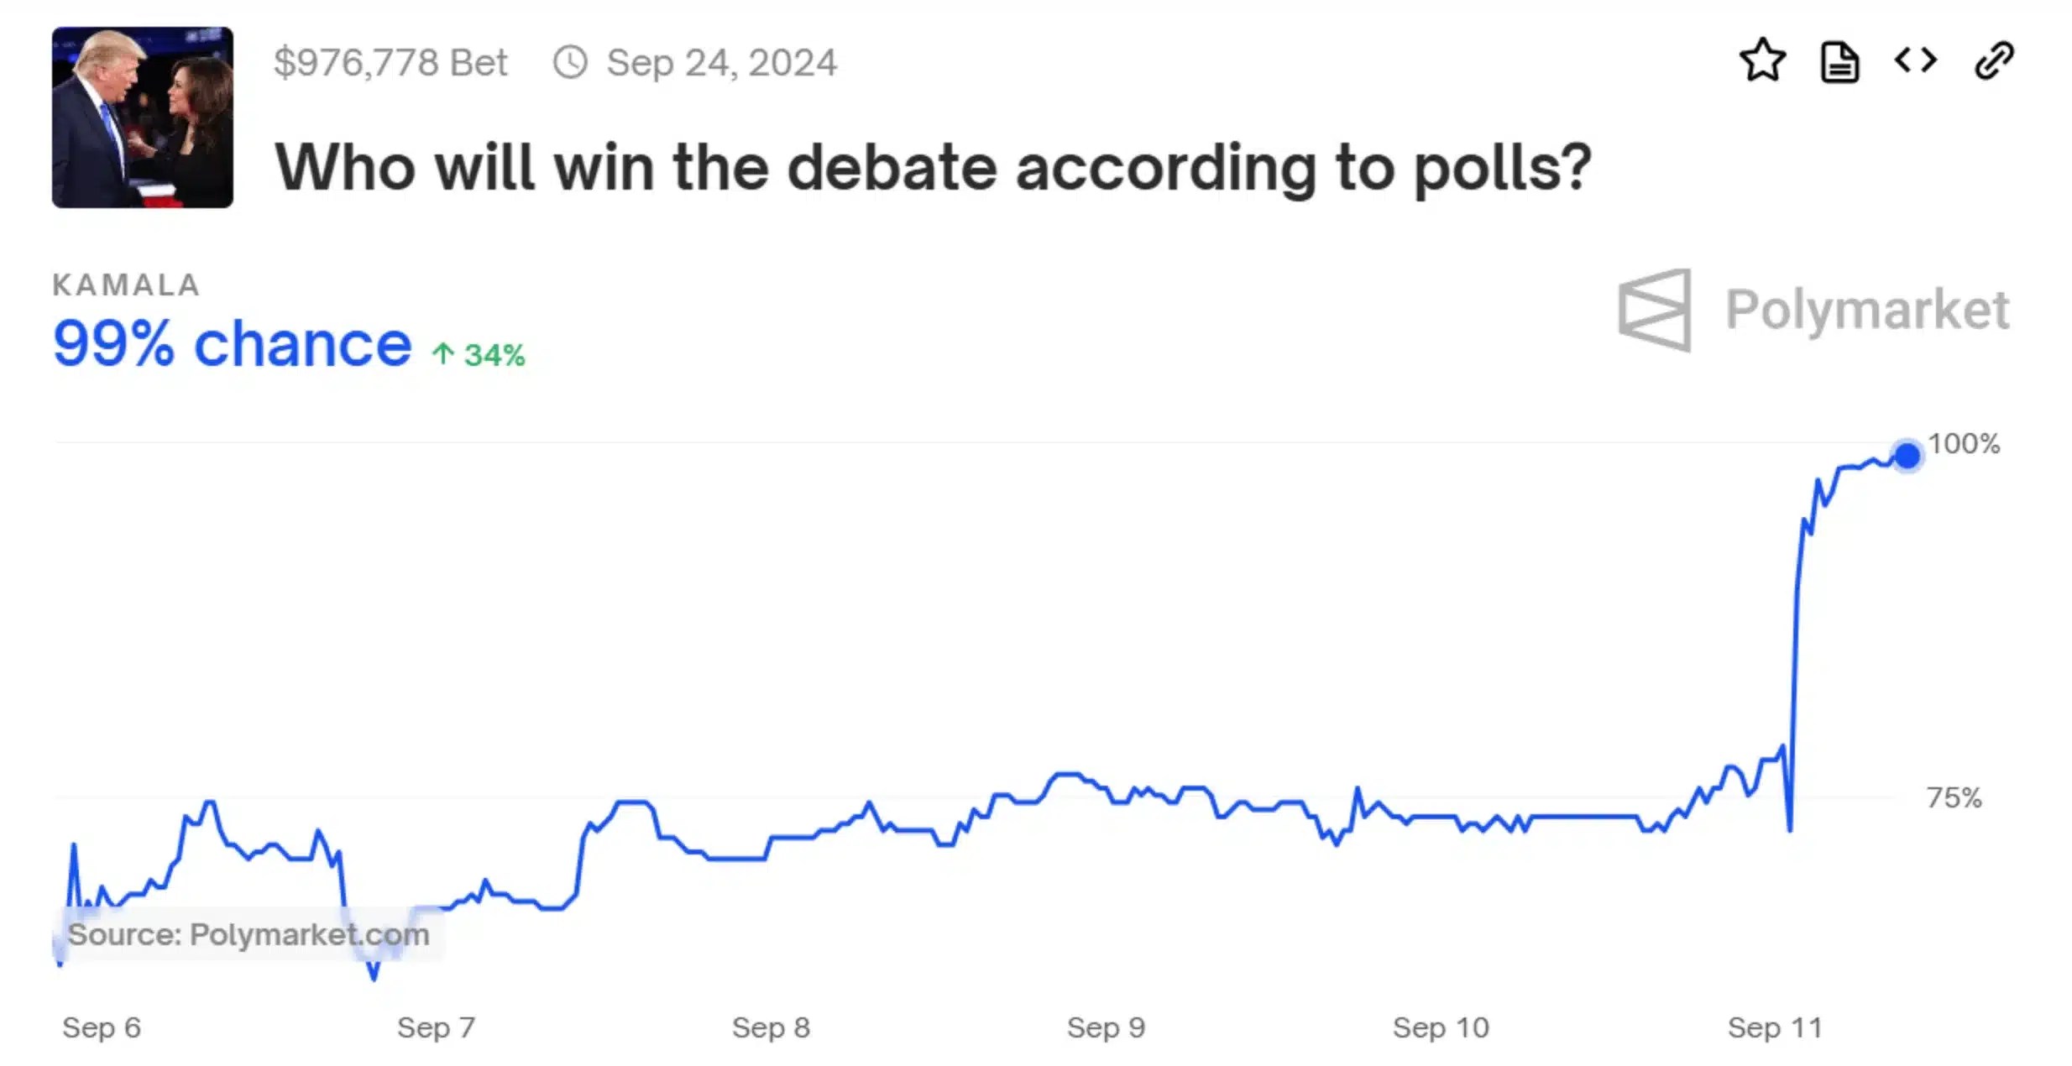Image resolution: width=2072 pixels, height=1066 pixels.
Task: Click the $976,778 Bet volume text
Action: 390,63
